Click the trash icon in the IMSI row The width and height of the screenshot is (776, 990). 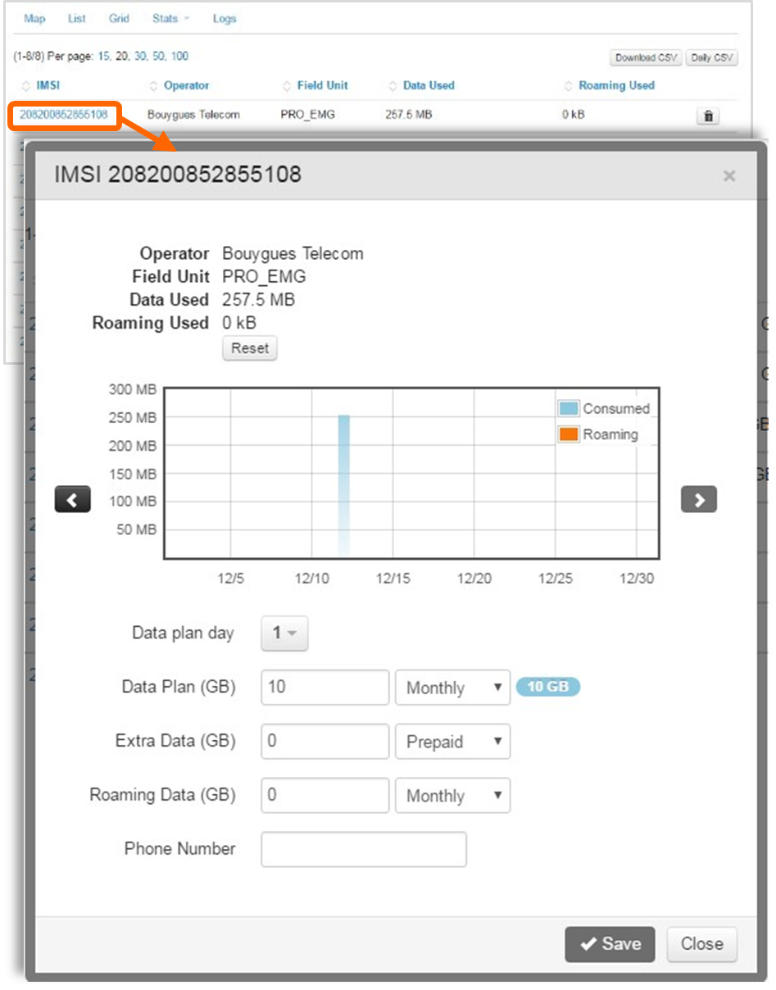click(x=708, y=116)
